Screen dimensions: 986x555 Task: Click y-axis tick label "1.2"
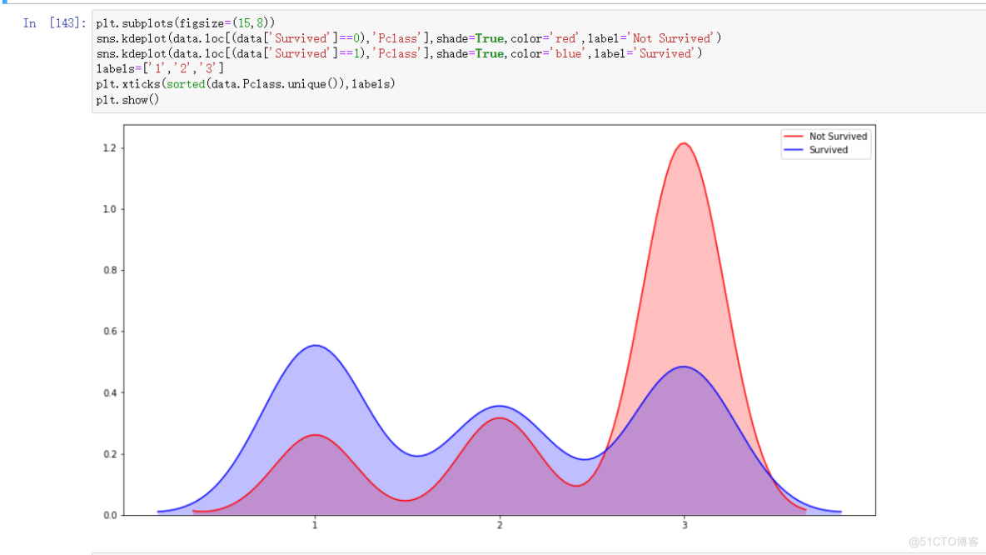click(x=109, y=147)
